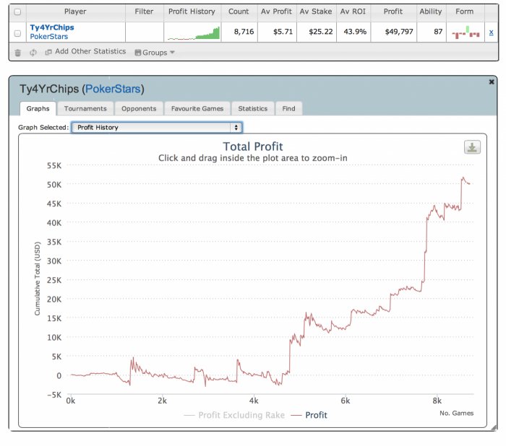Click the refresh arrows icon
The height and width of the screenshot is (446, 506).
(x=33, y=52)
